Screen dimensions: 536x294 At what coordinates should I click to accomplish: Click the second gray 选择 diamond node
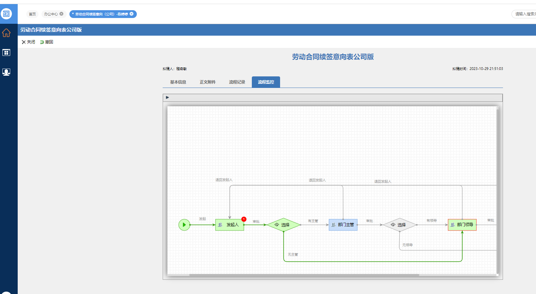[400, 225]
